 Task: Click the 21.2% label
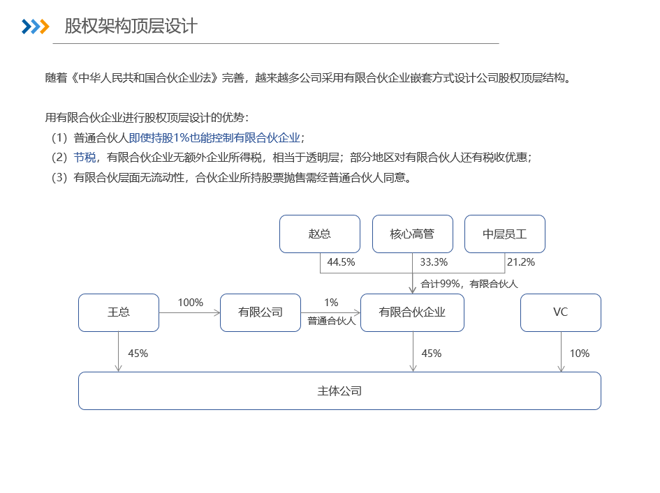click(x=521, y=262)
